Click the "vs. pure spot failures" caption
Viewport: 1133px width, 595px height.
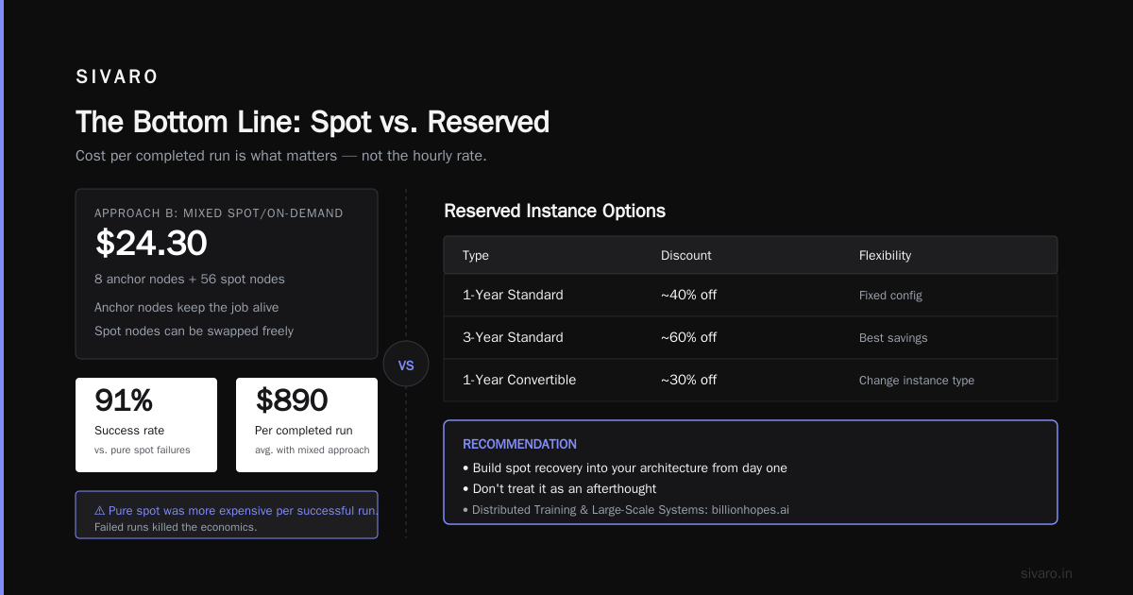[x=143, y=450]
